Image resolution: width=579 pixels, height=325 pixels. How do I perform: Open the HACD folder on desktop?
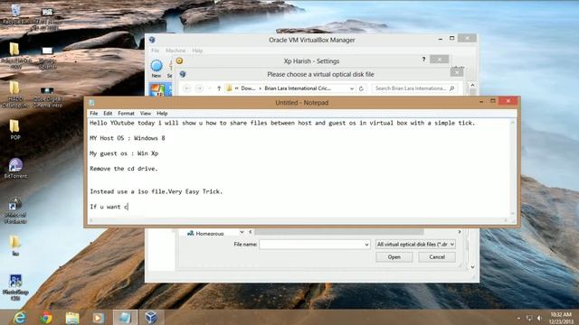coord(14,94)
